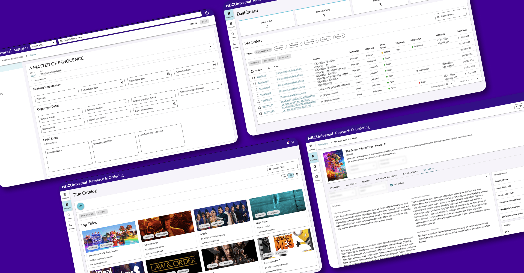The image size is (524, 273).
Task: Click SAVE in the AllRights window
Action: click(204, 22)
